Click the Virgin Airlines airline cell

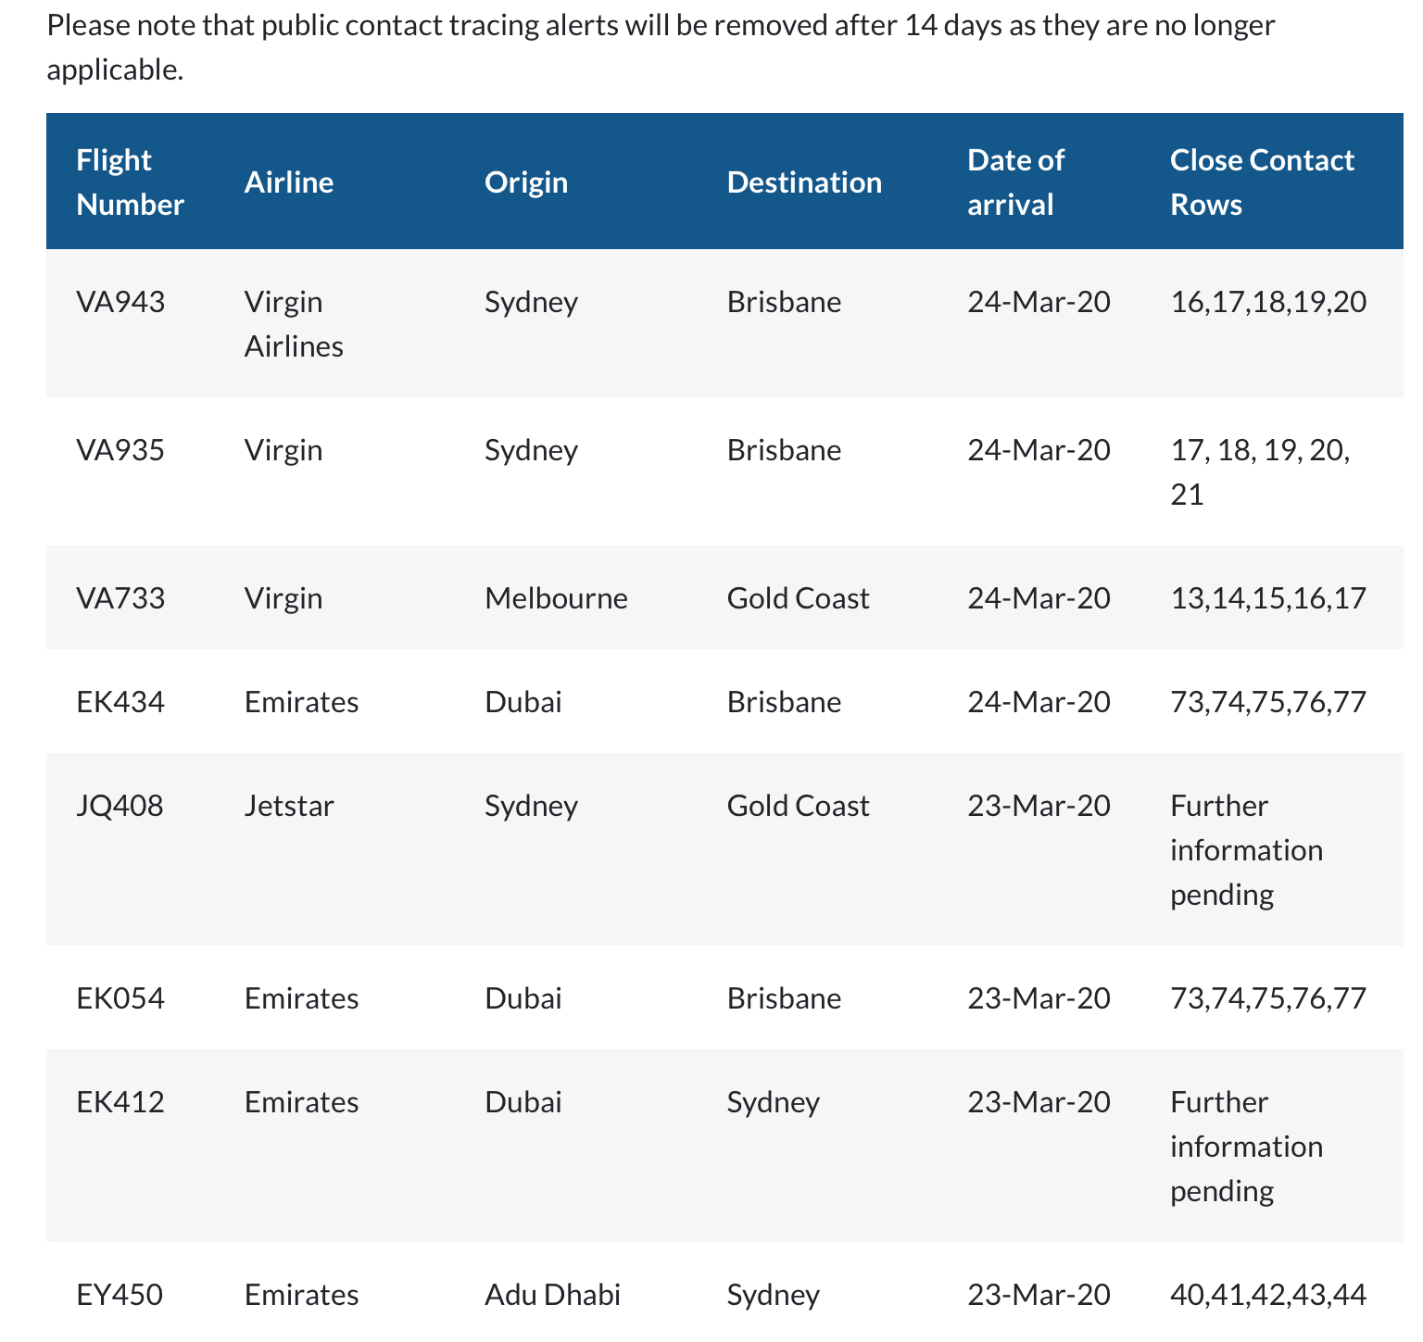[294, 324]
